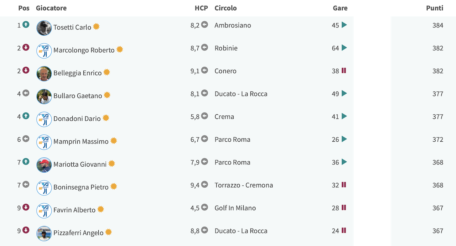Click the grey arrow icon beside position 6

click(x=26, y=138)
